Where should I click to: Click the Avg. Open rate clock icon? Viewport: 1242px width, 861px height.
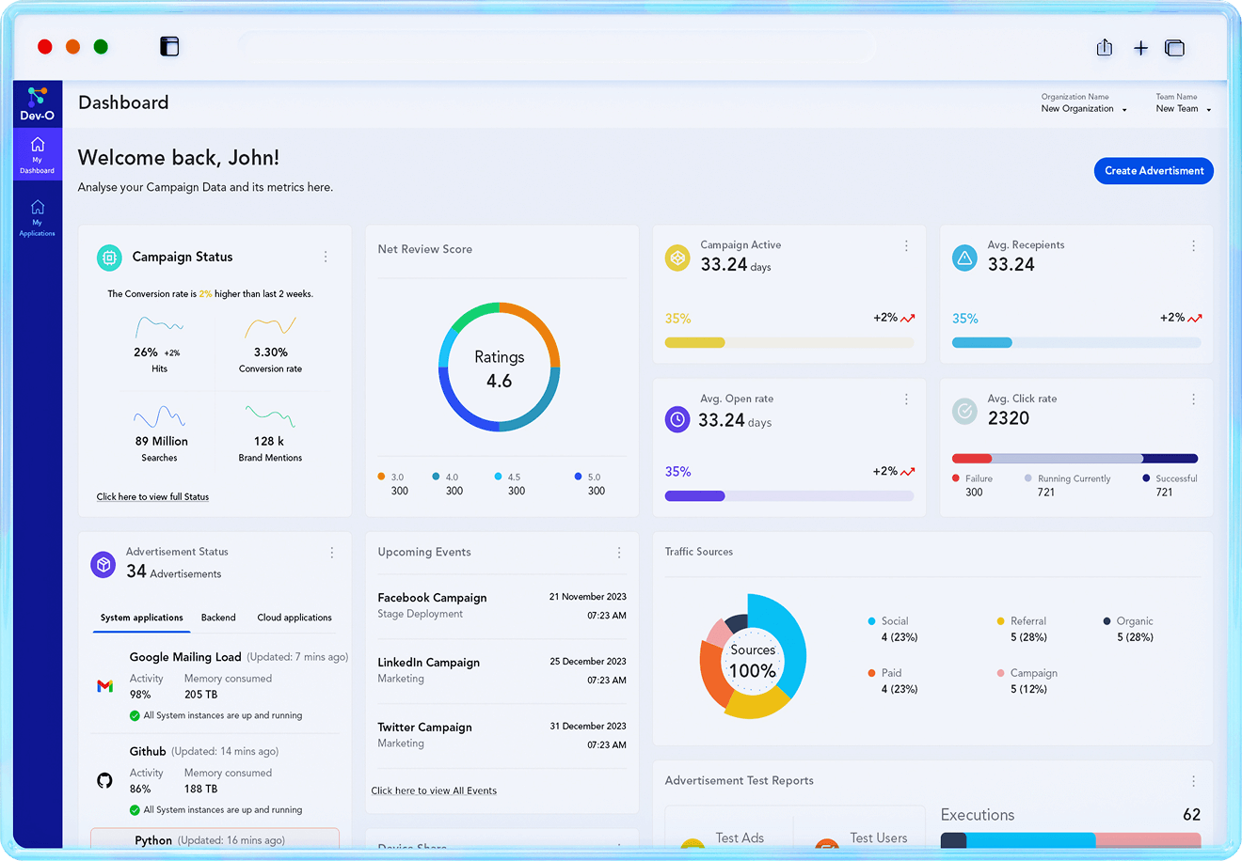[x=677, y=419]
